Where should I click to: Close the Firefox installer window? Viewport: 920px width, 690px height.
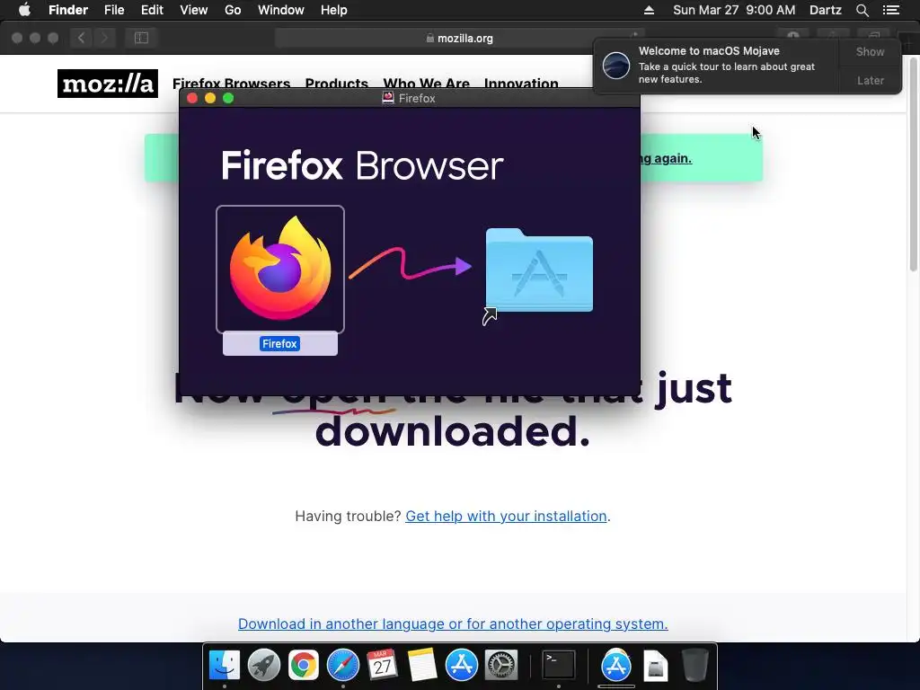(192, 98)
